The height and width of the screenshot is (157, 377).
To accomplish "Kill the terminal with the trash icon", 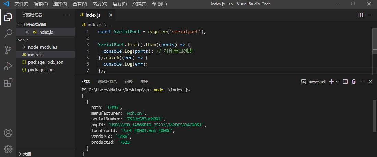I will (354, 82).
